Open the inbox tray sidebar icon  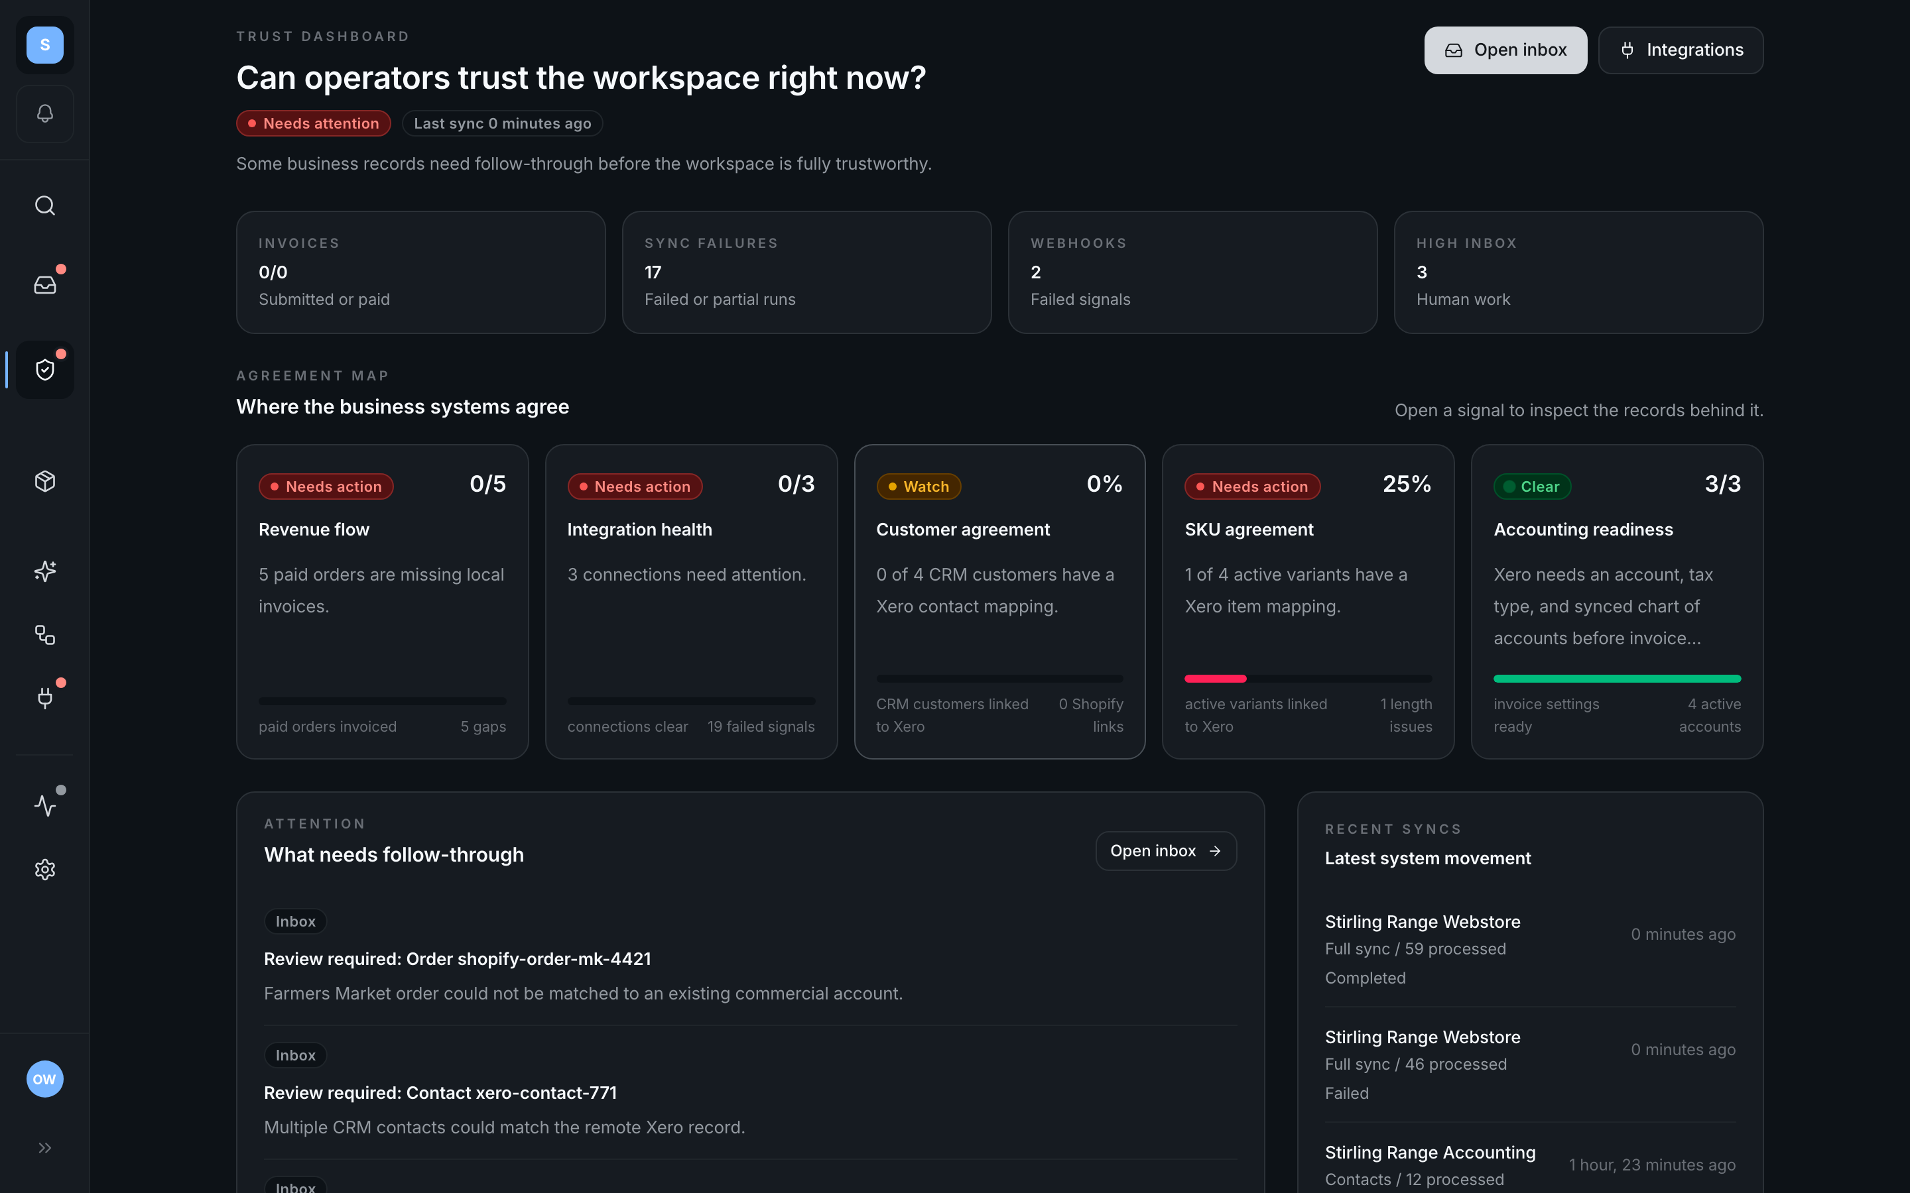(x=45, y=285)
